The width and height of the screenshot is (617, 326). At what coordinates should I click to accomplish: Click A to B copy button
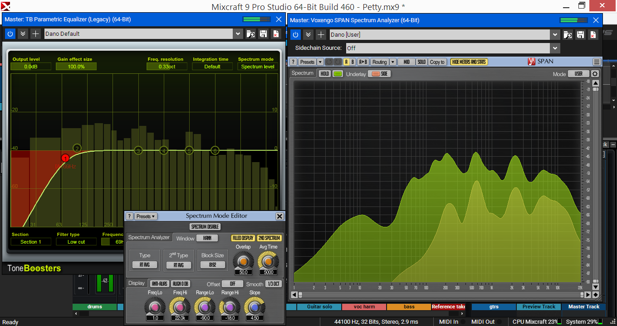pos(363,62)
